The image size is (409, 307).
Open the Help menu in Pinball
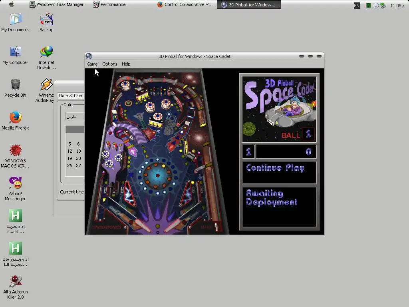pyautogui.click(x=126, y=64)
